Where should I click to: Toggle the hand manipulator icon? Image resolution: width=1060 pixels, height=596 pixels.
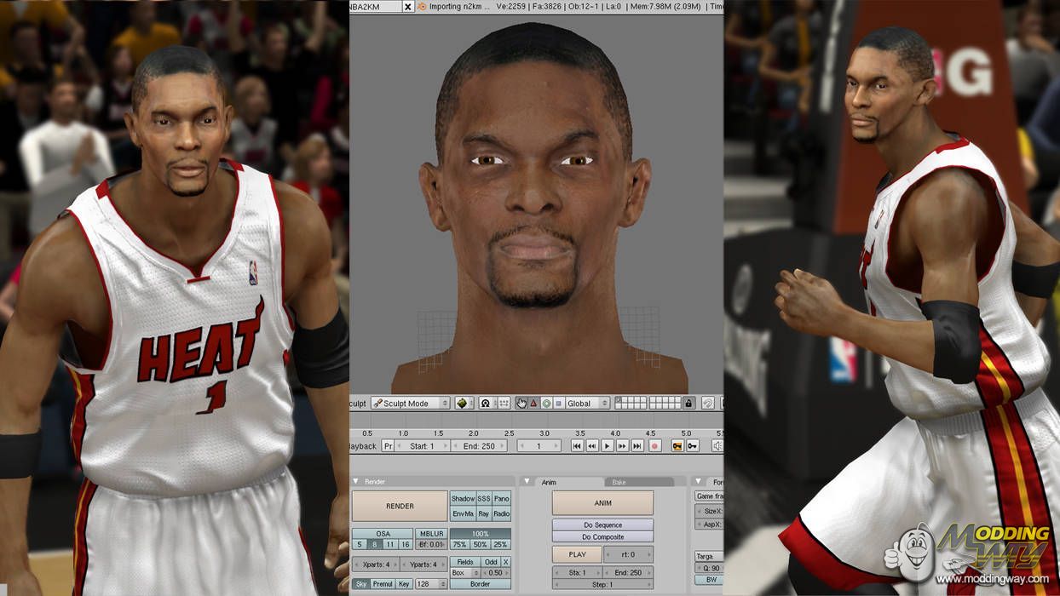pos(521,403)
